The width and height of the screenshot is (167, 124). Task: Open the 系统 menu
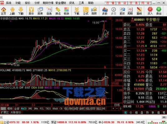(x=8, y=3)
